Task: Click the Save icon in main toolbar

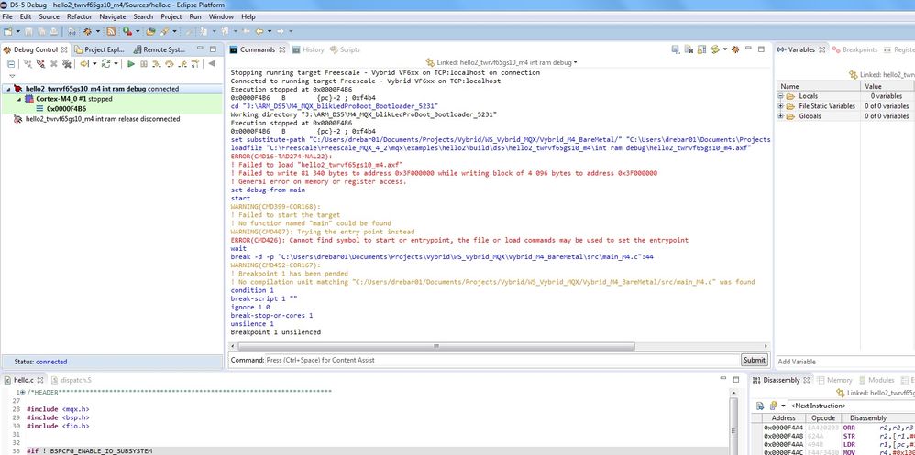Action: pyautogui.click(x=28, y=31)
